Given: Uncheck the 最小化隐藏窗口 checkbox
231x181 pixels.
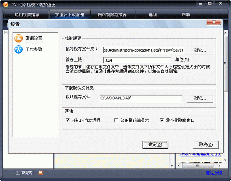Looking at the screenshot, I should 162,120.
